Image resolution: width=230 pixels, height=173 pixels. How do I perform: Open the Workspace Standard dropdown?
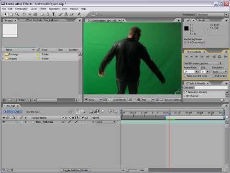(212, 14)
